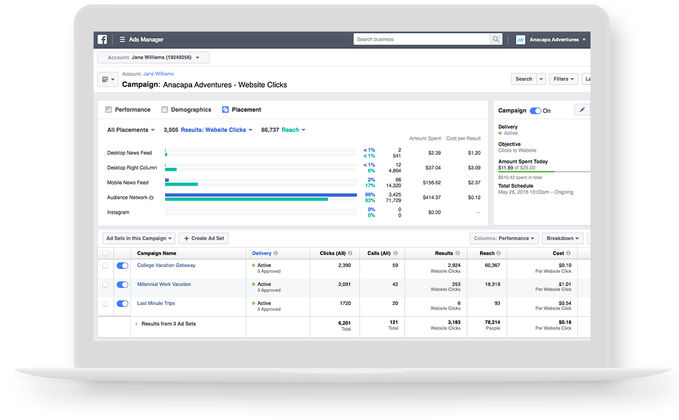The width and height of the screenshot is (679, 420).
Task: Switch to the Performance tab
Action: coord(128,110)
